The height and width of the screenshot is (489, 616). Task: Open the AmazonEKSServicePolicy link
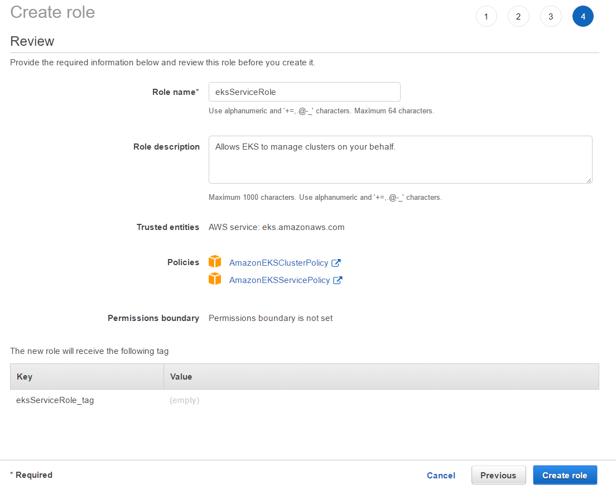pos(280,280)
